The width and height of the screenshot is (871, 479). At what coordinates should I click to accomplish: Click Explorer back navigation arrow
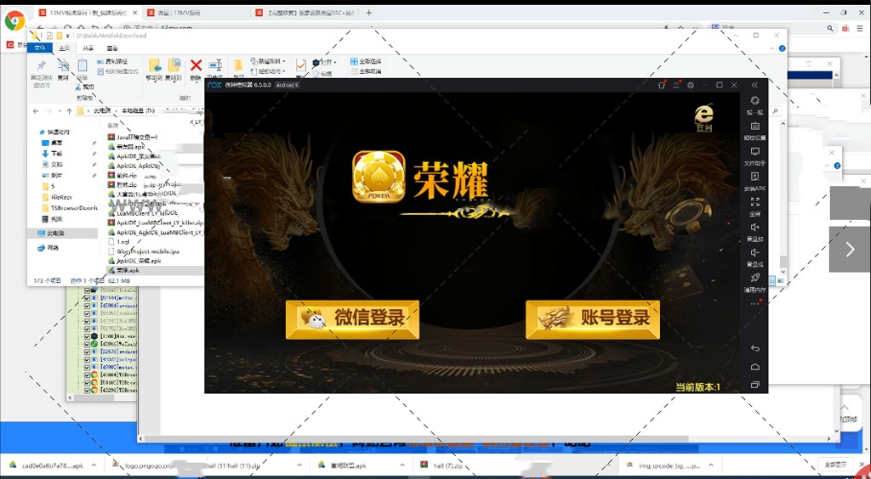click(36, 111)
